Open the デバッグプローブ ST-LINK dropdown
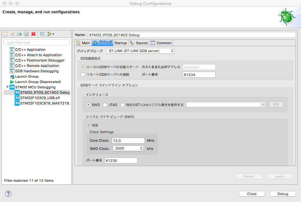Screen dimensions: 301x202 [141, 51]
